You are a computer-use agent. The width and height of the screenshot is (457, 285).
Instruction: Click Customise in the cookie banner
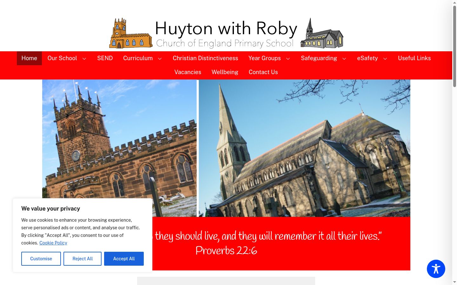[41, 259]
